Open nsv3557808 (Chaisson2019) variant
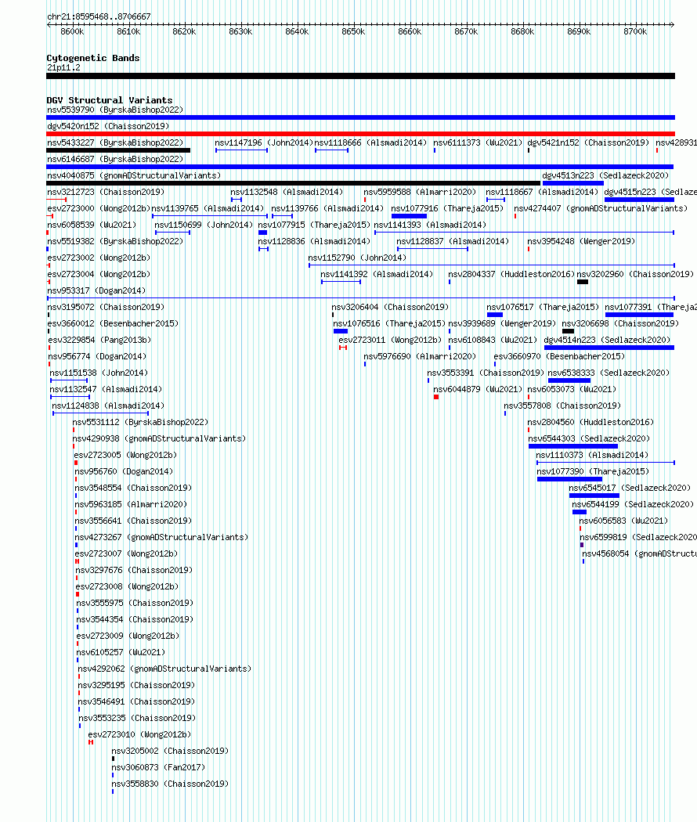Viewport: 697px width, 822px height. click(562, 406)
